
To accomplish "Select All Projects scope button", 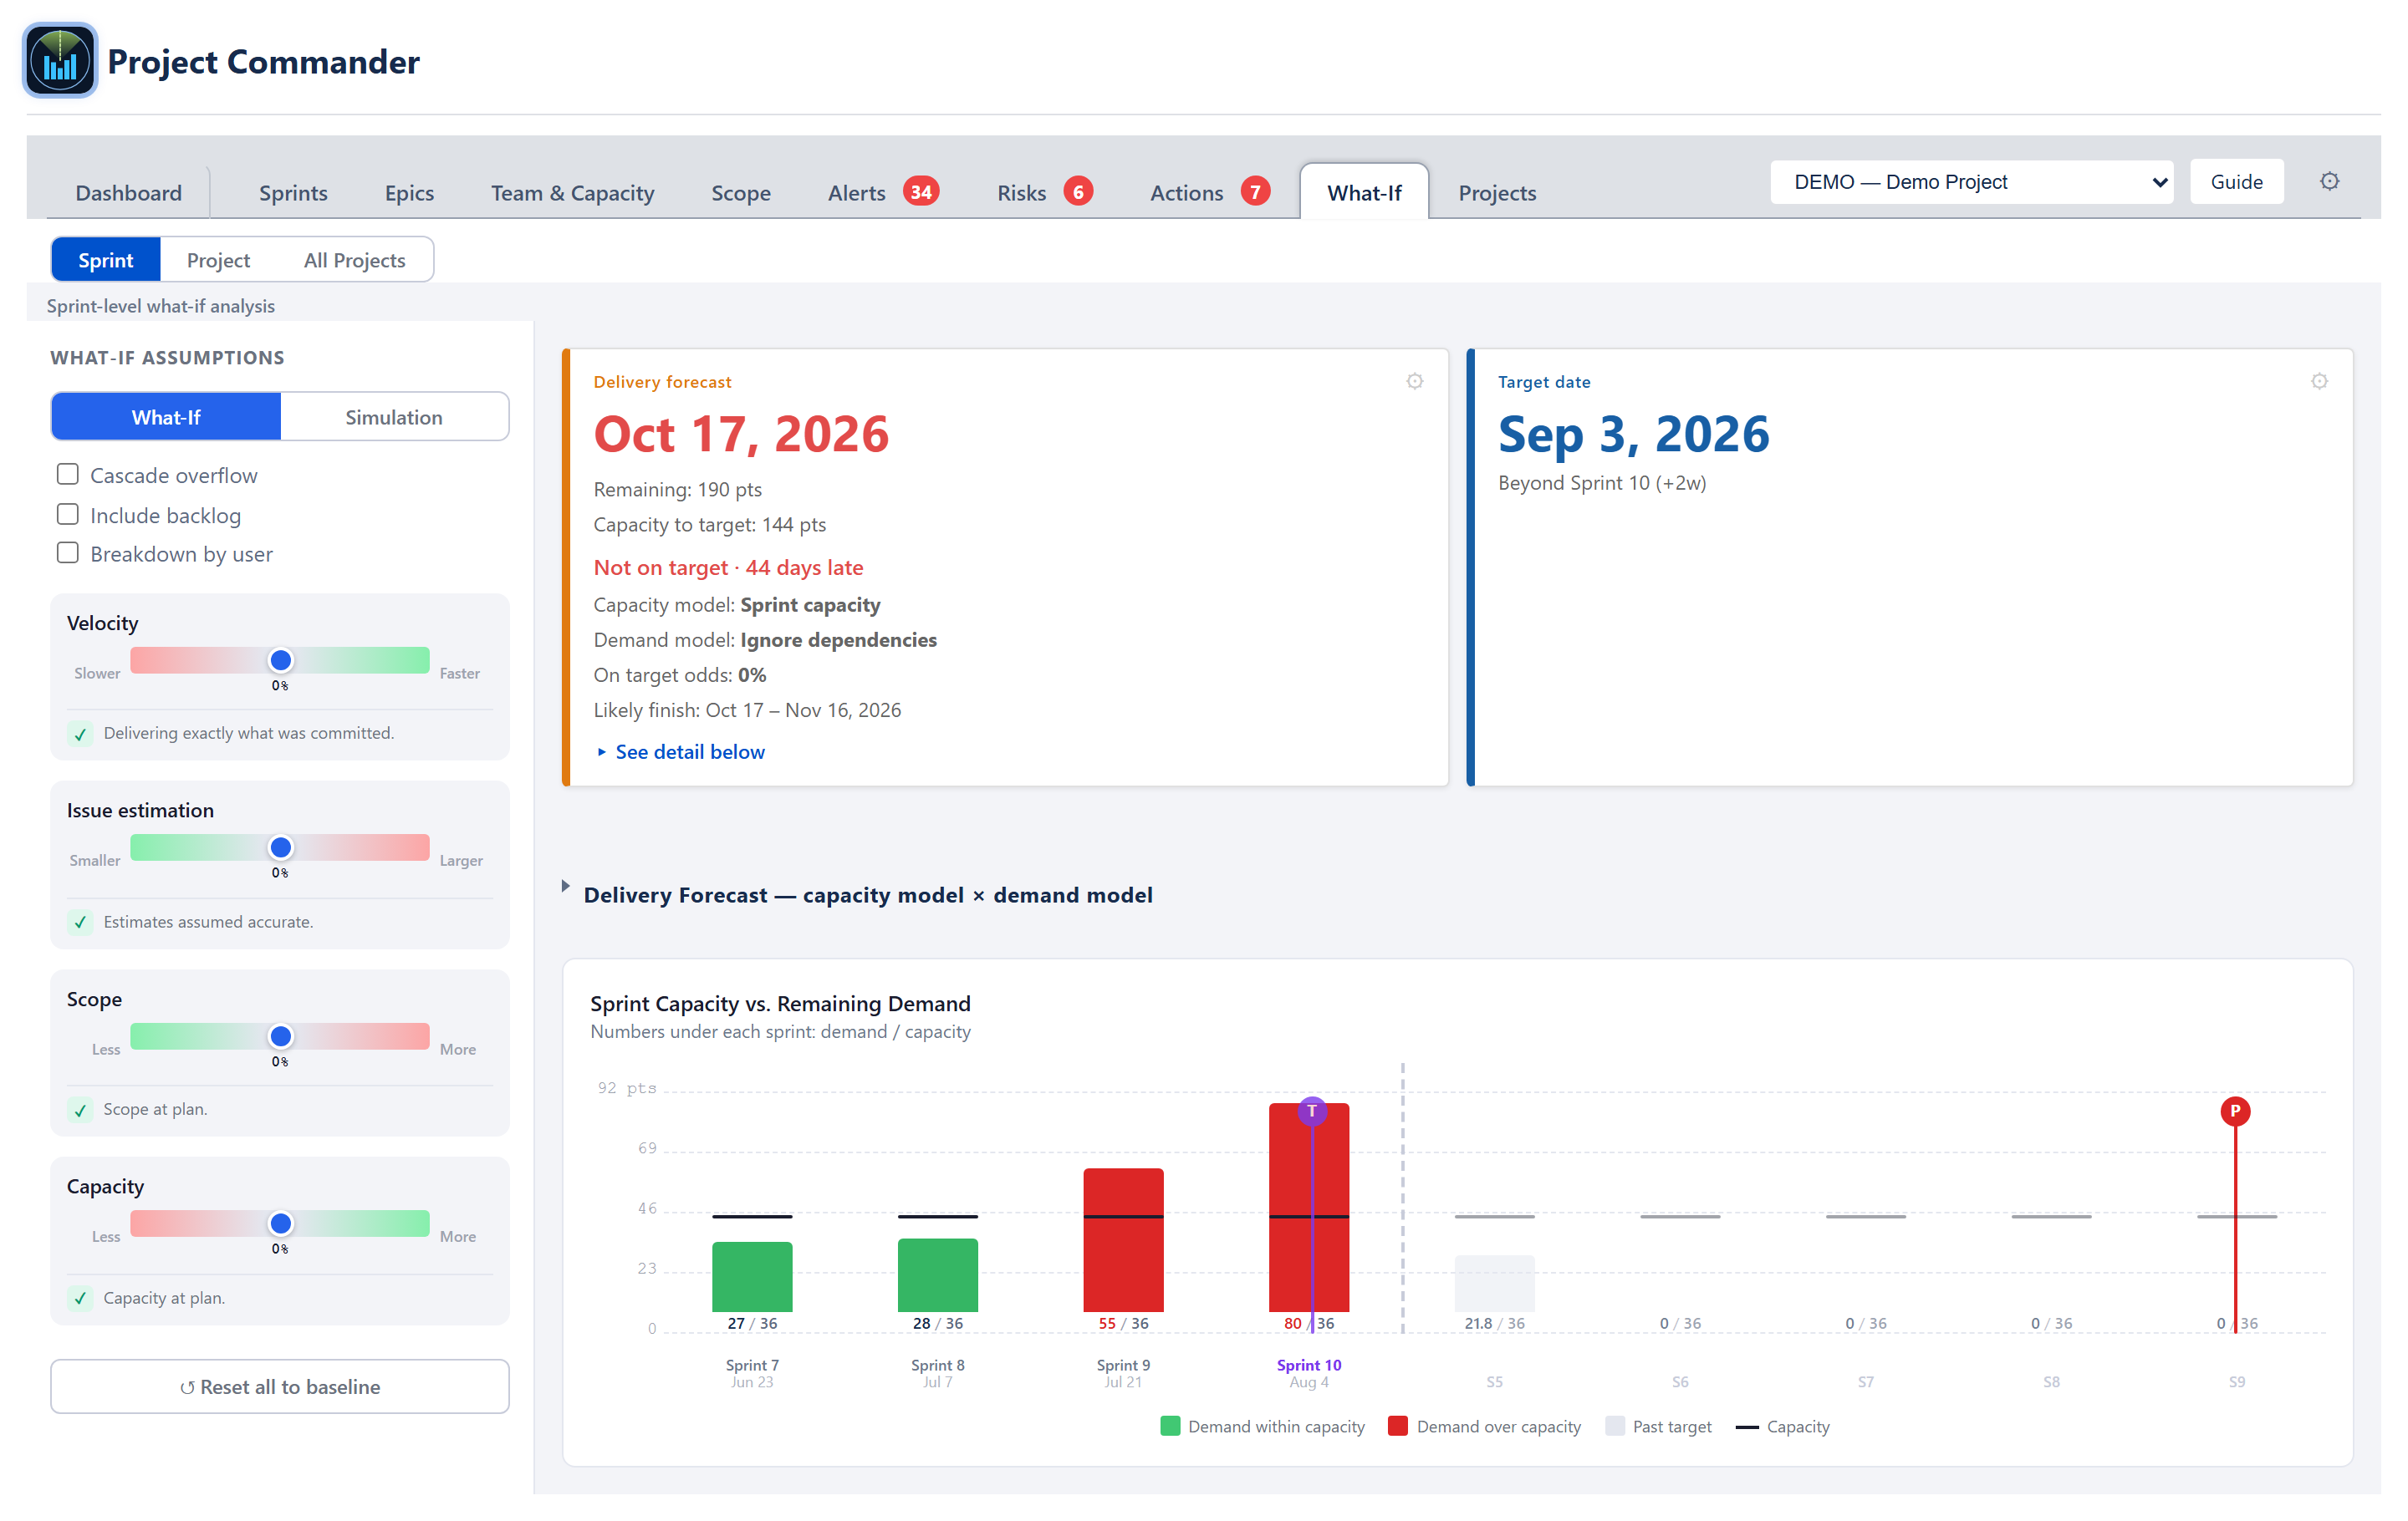I will click(x=354, y=260).
